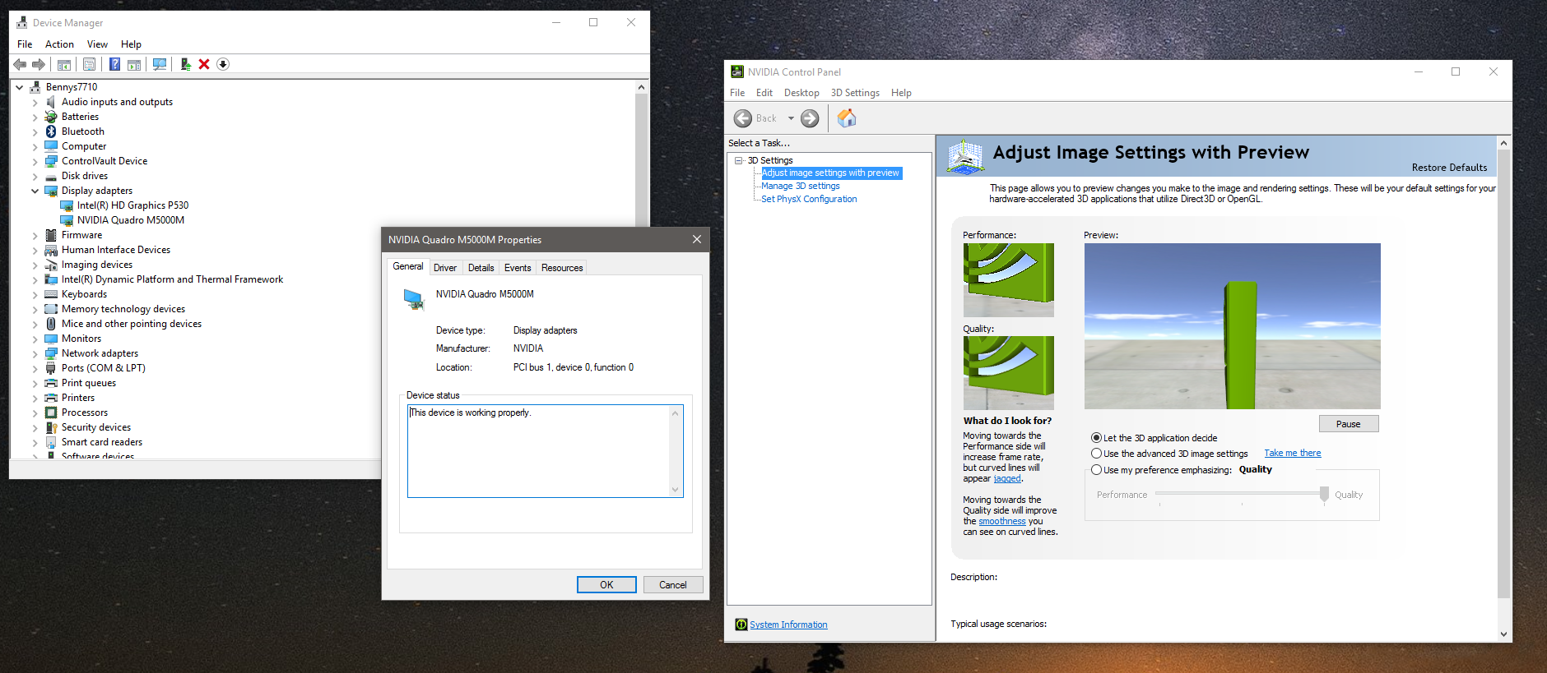Click the jagged hyperlink in help text
The height and width of the screenshot is (673, 1547).
pos(1007,478)
